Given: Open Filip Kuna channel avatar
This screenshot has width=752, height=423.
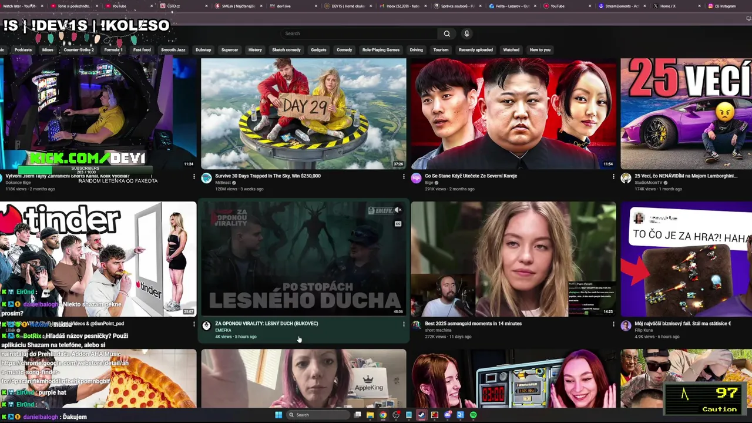Looking at the screenshot, I should point(626,325).
